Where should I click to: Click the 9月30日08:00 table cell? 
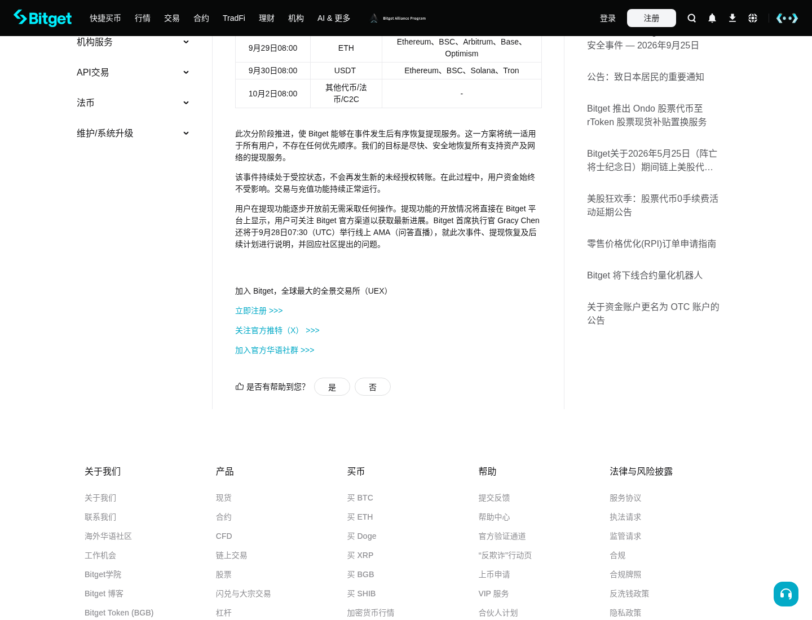click(273, 70)
